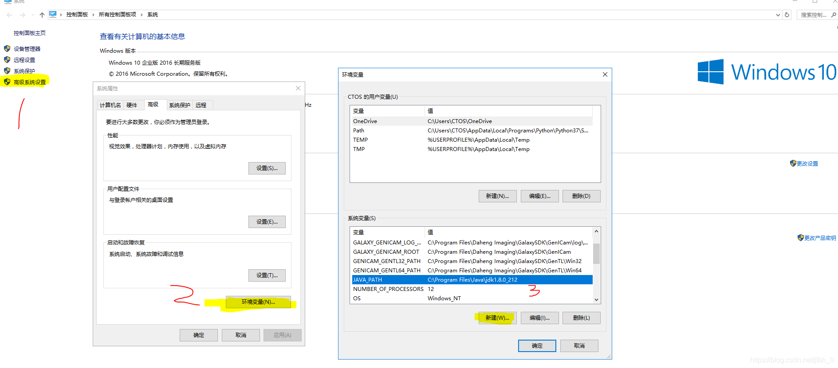Close the 系统属性 dialog

click(298, 88)
